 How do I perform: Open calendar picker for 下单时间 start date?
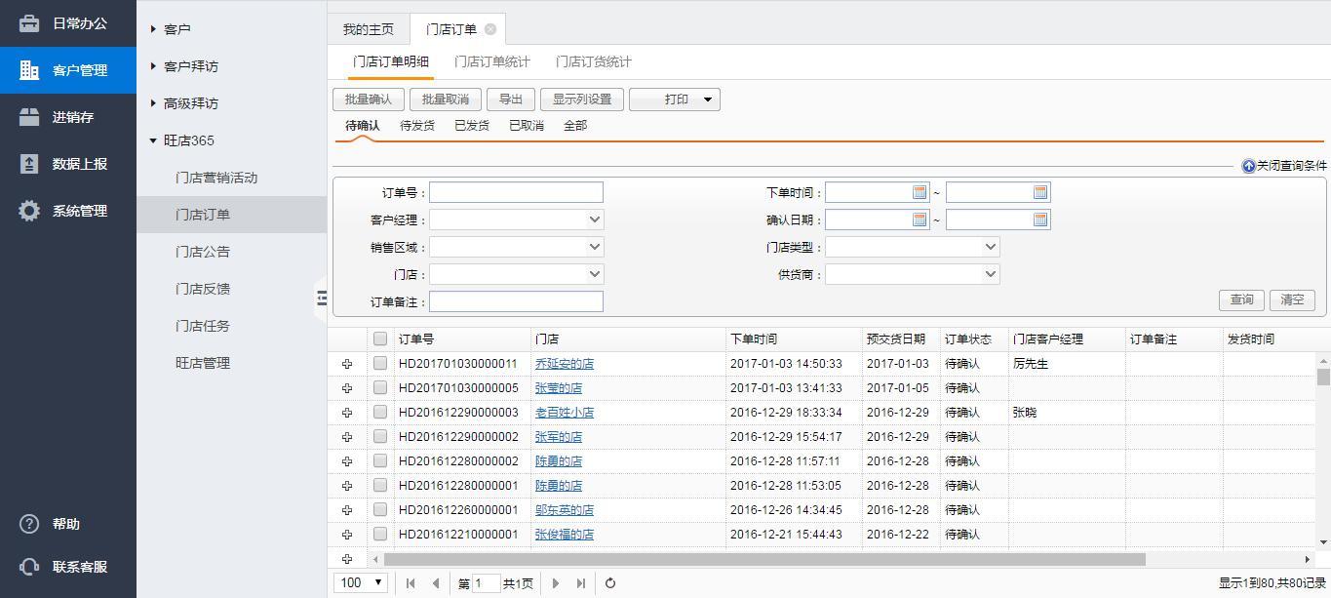[x=919, y=192]
